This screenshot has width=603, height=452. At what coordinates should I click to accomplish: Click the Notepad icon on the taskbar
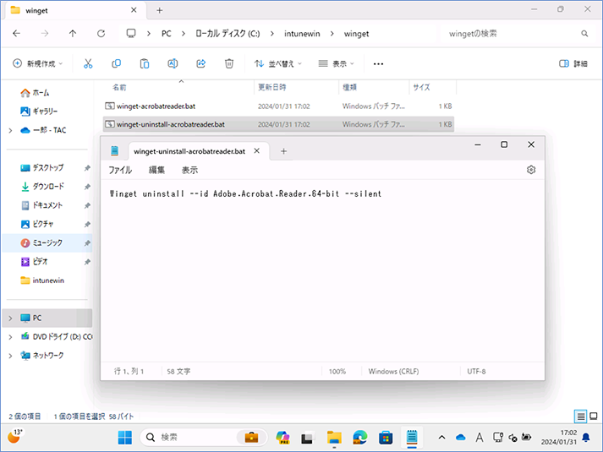(x=412, y=438)
